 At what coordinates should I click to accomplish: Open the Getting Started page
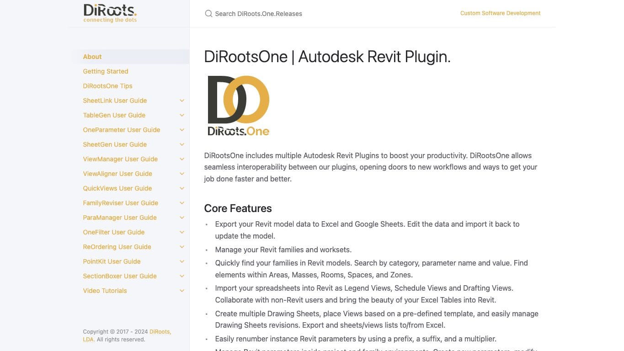coord(106,71)
